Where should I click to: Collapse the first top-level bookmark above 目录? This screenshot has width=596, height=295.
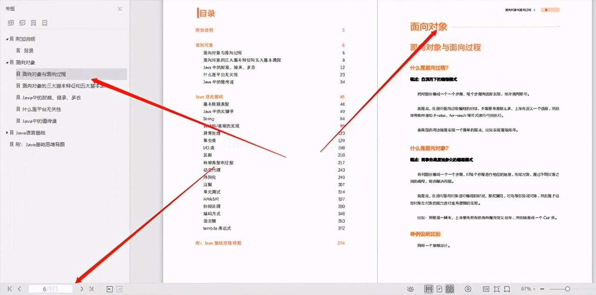click(7, 39)
